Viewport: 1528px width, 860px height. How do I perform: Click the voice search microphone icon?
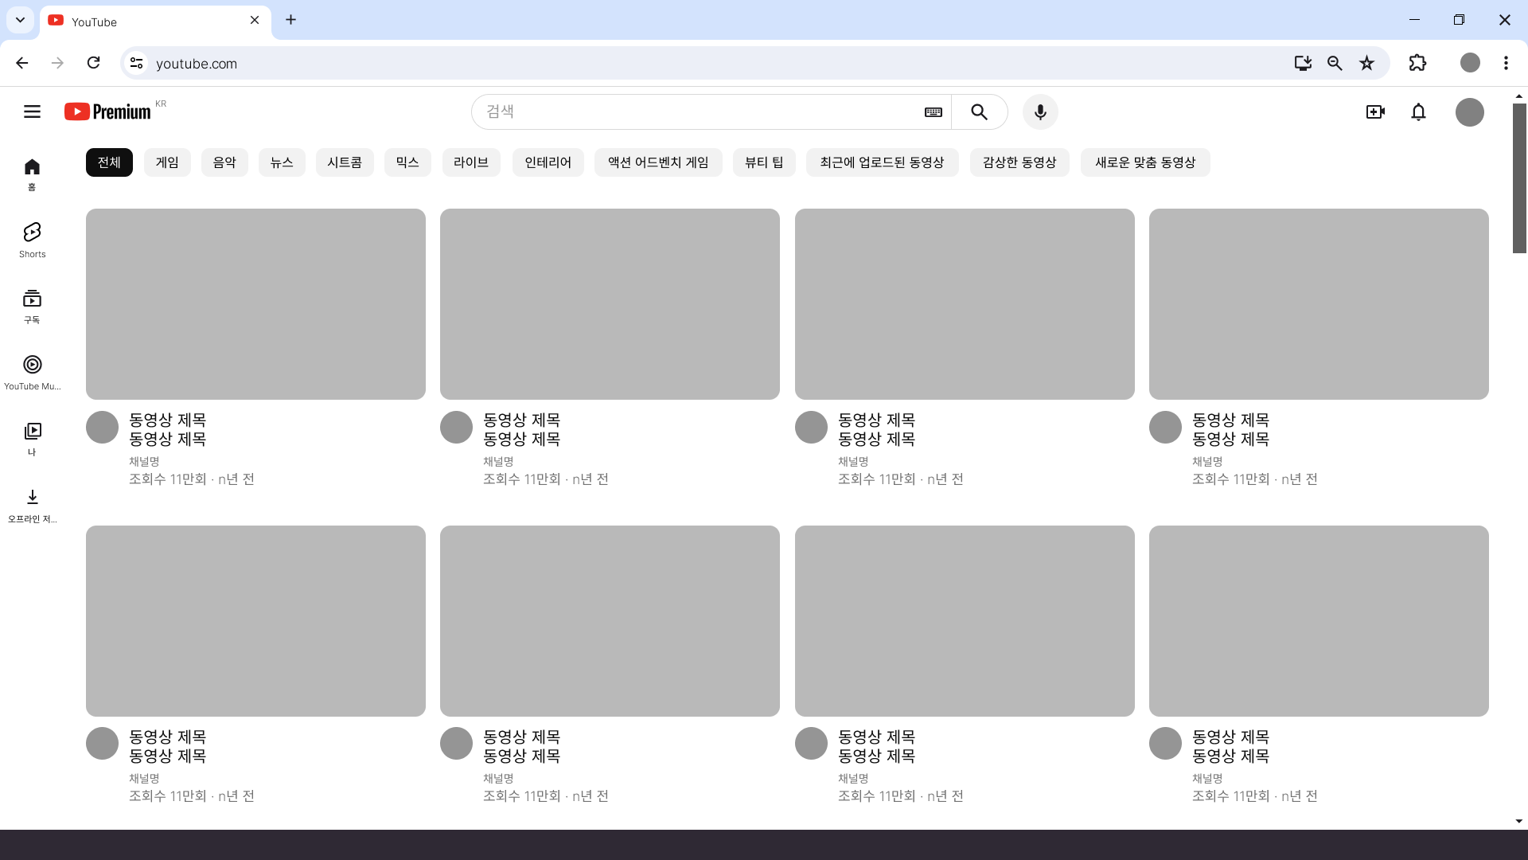click(x=1040, y=112)
